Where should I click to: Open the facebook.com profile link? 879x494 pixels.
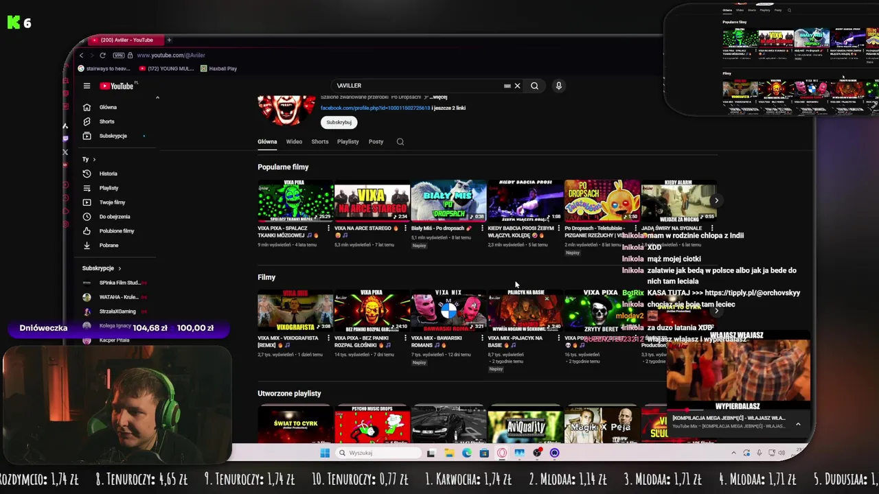375,108
